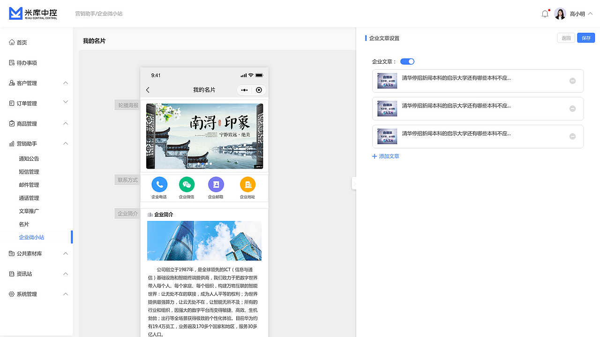This screenshot has height=337, width=600.
Task: Click the 添加文章 link
Action: 389,156
